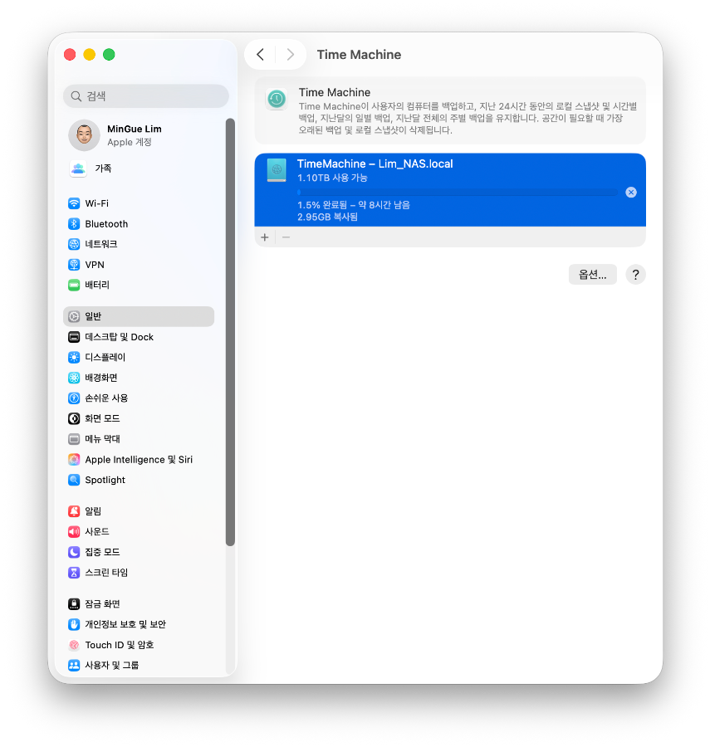710x747 pixels.
Task: Click the 검색 search field
Action: (146, 96)
